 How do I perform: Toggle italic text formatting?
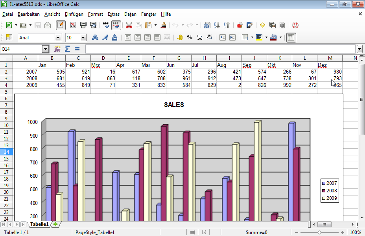(x=105, y=37)
